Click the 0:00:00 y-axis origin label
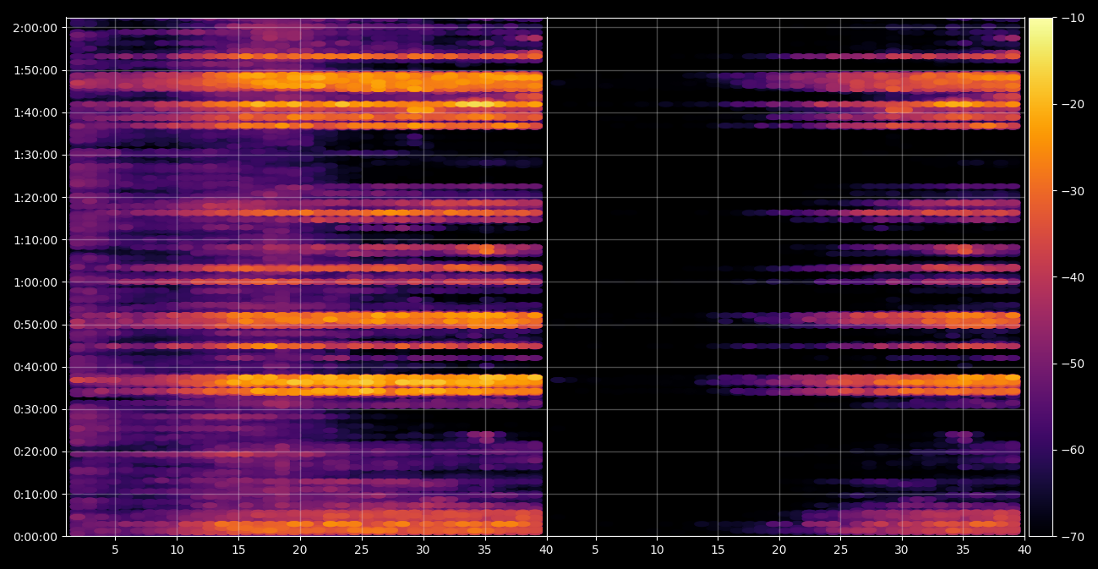 point(36,536)
